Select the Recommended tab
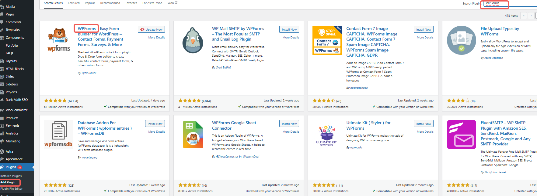This screenshot has width=537, height=196. [x=110, y=3]
